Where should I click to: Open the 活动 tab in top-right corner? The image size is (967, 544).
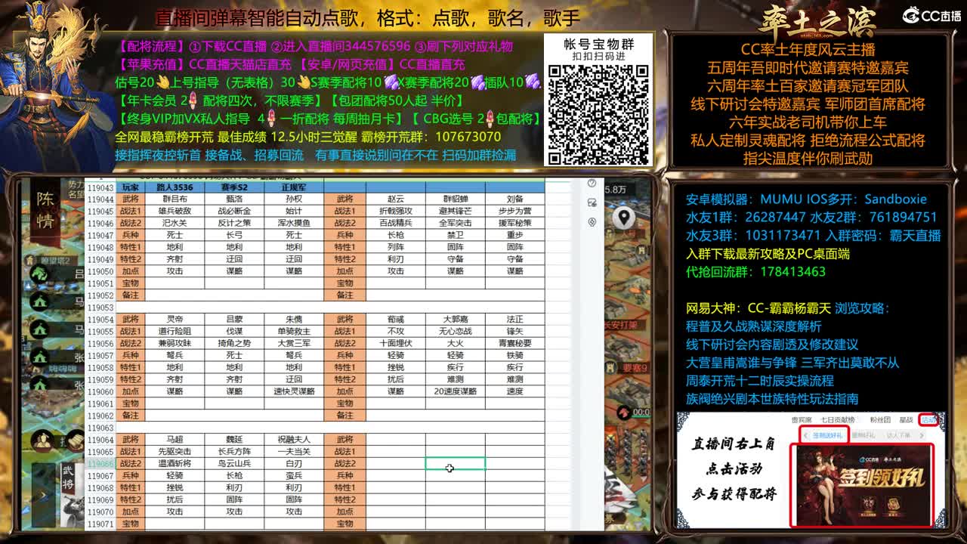(x=928, y=420)
